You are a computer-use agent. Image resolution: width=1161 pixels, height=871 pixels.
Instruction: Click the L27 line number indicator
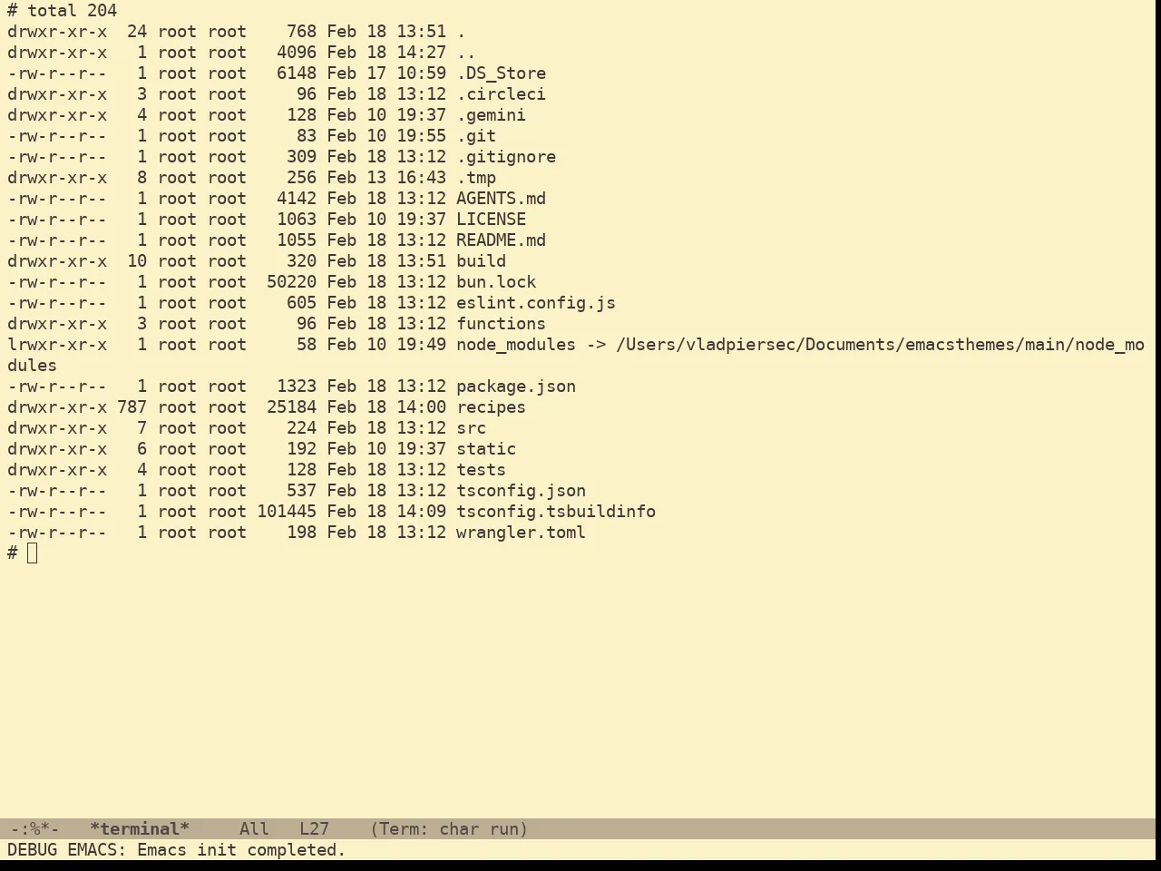click(x=314, y=829)
